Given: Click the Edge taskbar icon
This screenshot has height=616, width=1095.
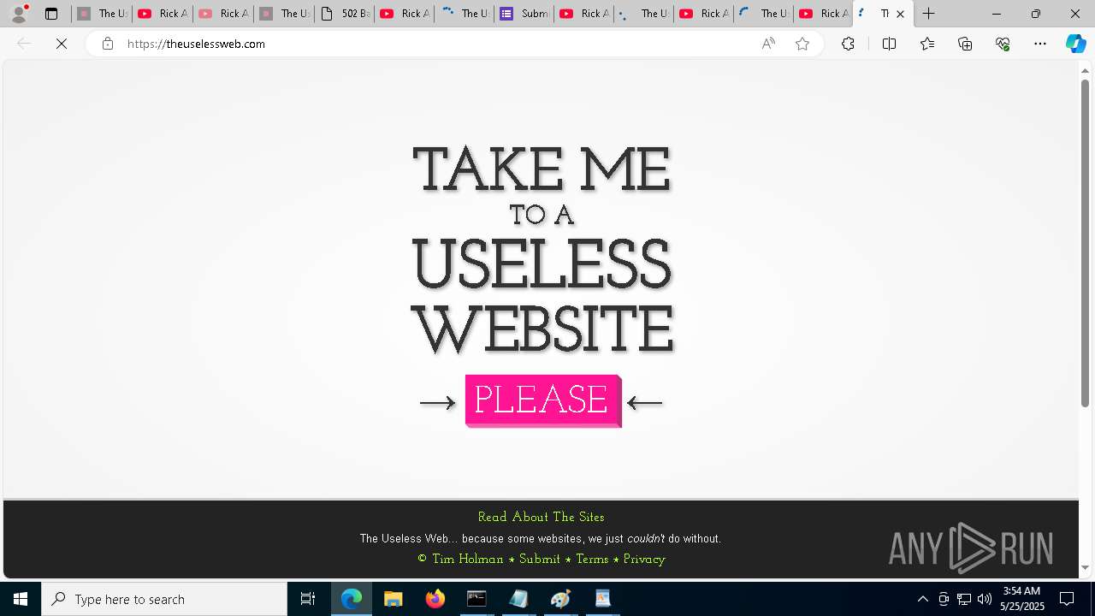Looking at the screenshot, I should [x=352, y=599].
